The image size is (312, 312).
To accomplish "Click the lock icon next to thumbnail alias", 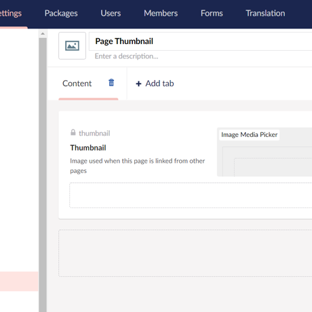I will point(73,132).
